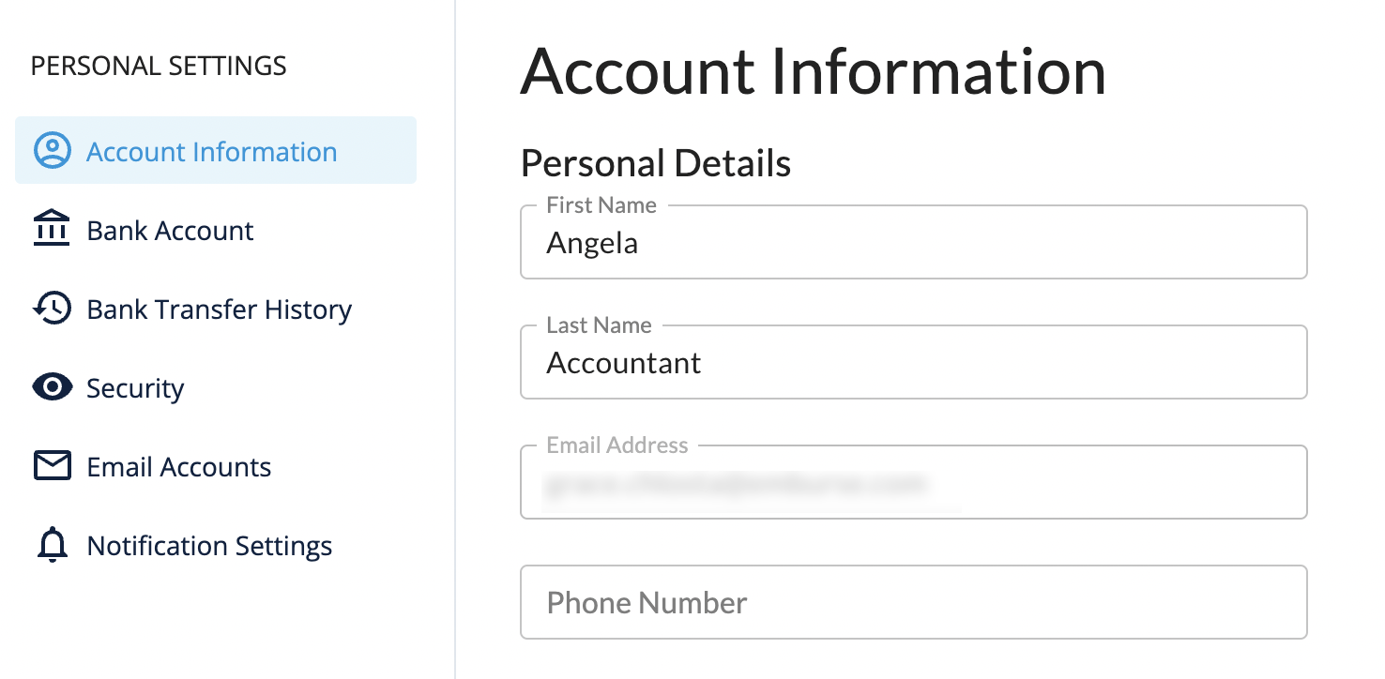Click the Bank Transfer History clock icon
Image resolution: width=1385 pixels, height=679 pixels.
[x=52, y=309]
